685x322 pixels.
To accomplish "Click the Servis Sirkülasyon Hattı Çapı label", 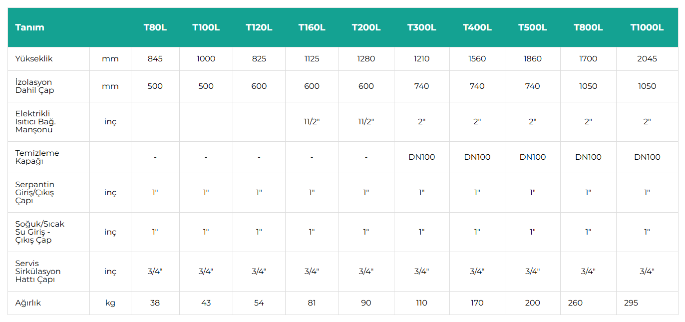I will pos(38,272).
